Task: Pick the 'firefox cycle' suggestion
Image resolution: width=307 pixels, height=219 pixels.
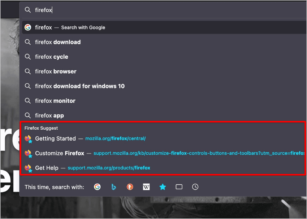Action: point(51,57)
